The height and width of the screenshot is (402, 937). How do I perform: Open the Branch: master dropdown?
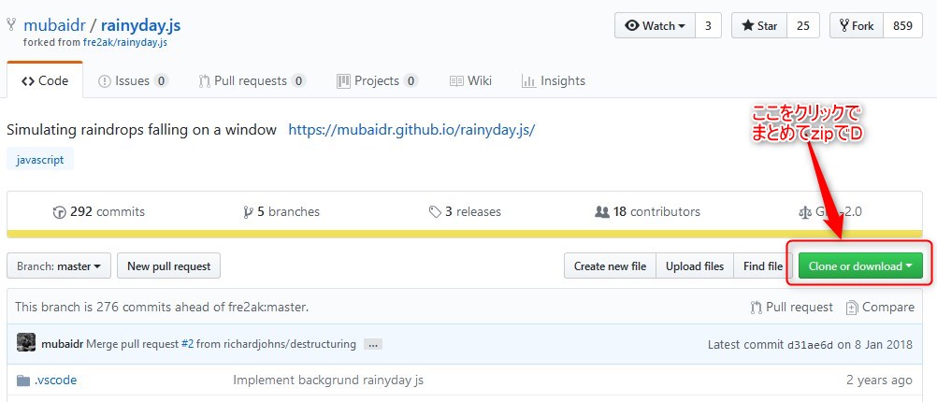click(x=59, y=266)
